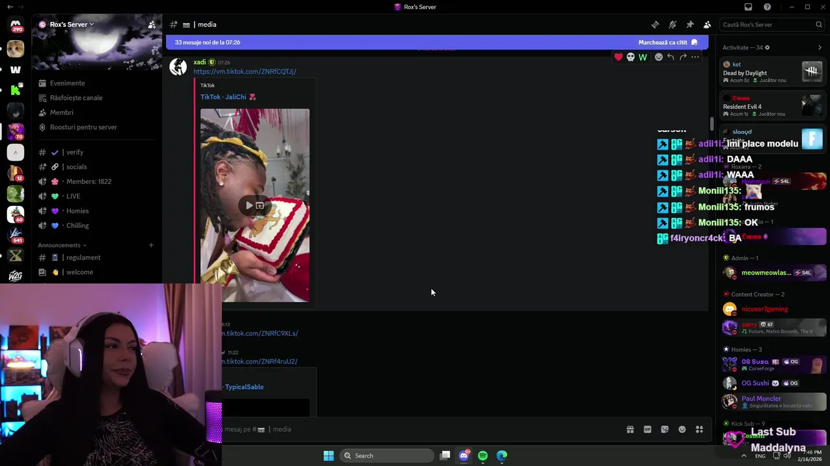830x466 pixels.
Task: Open OG Sushi member profile
Action: (x=773, y=383)
